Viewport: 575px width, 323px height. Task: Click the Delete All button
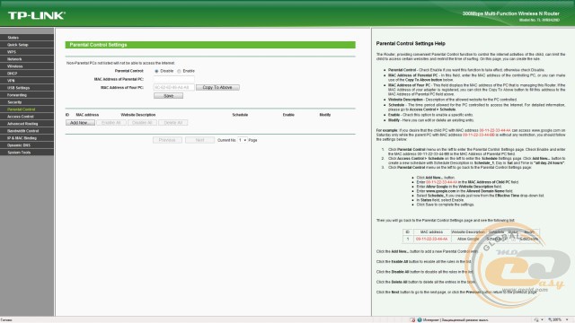[x=173, y=123]
